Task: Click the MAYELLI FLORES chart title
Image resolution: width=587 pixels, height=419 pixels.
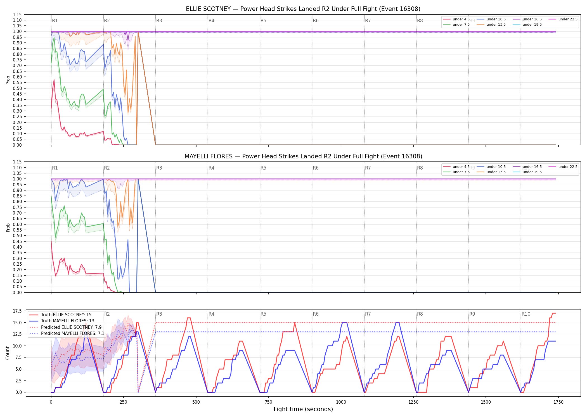Action: tap(303, 156)
